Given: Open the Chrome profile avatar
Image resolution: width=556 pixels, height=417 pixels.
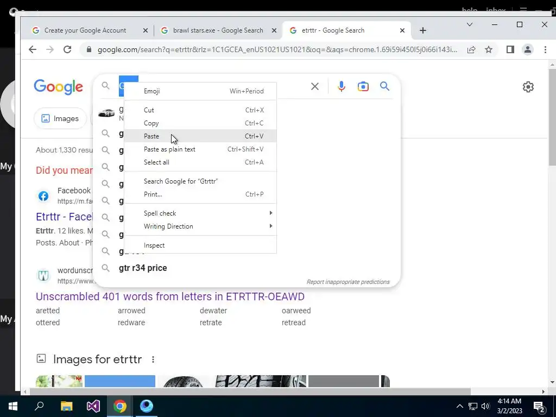Looking at the screenshot, I should 528,49.
